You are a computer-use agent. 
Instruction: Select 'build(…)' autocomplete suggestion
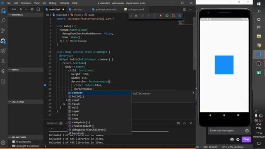99,96
